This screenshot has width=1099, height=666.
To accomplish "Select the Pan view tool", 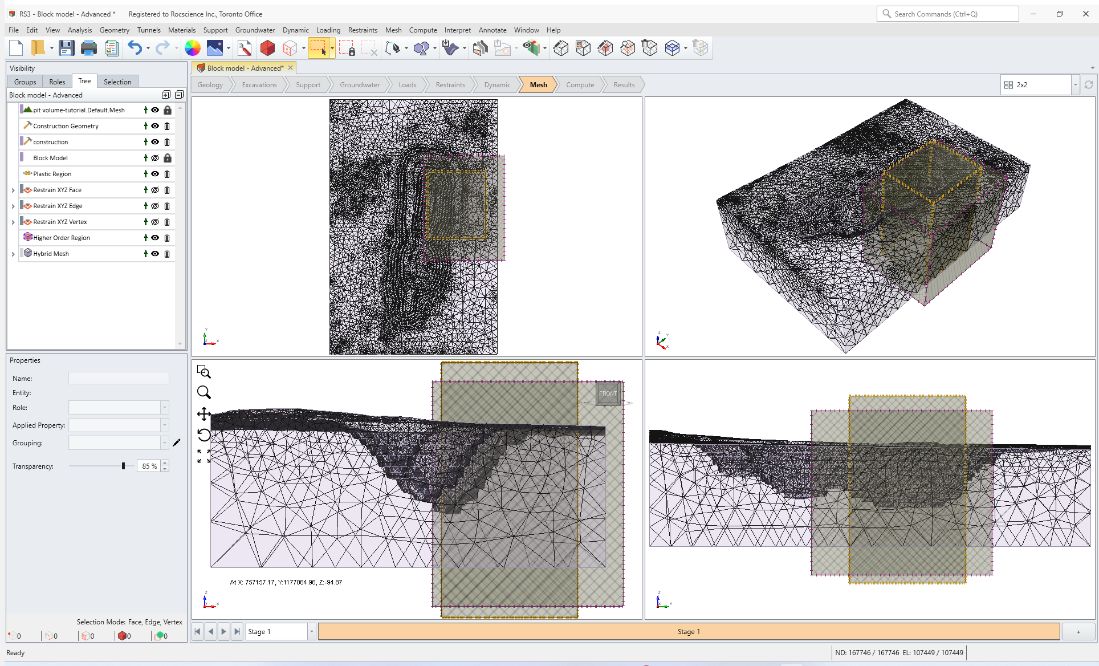I will [203, 414].
